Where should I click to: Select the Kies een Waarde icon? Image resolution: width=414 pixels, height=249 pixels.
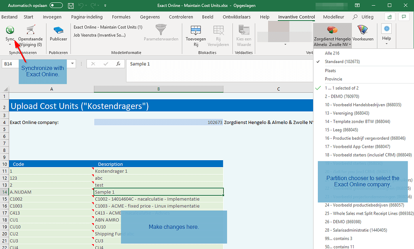pos(243,30)
